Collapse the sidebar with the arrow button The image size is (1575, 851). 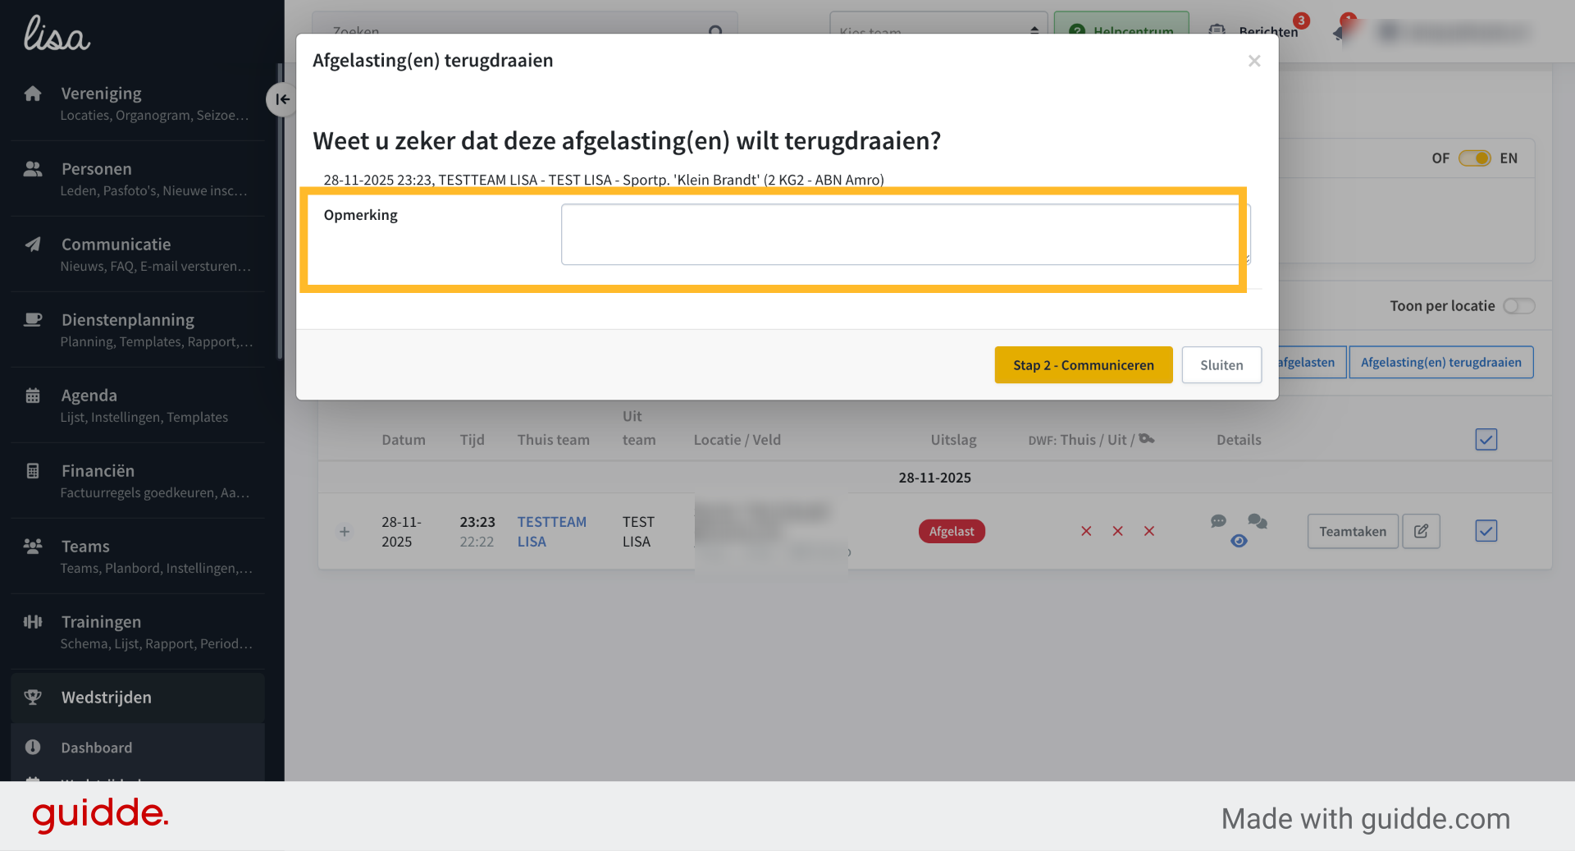click(x=281, y=99)
